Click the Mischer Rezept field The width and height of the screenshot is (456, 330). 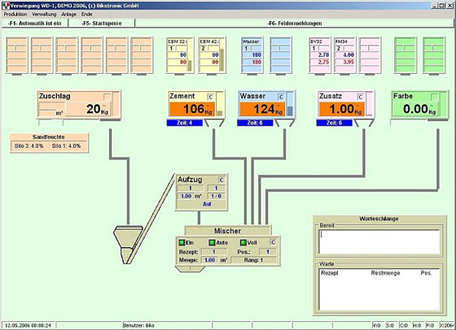point(213,252)
